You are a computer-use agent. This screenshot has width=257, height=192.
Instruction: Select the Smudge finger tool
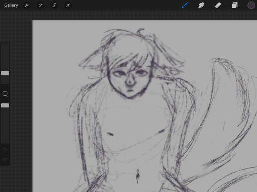[201, 5]
